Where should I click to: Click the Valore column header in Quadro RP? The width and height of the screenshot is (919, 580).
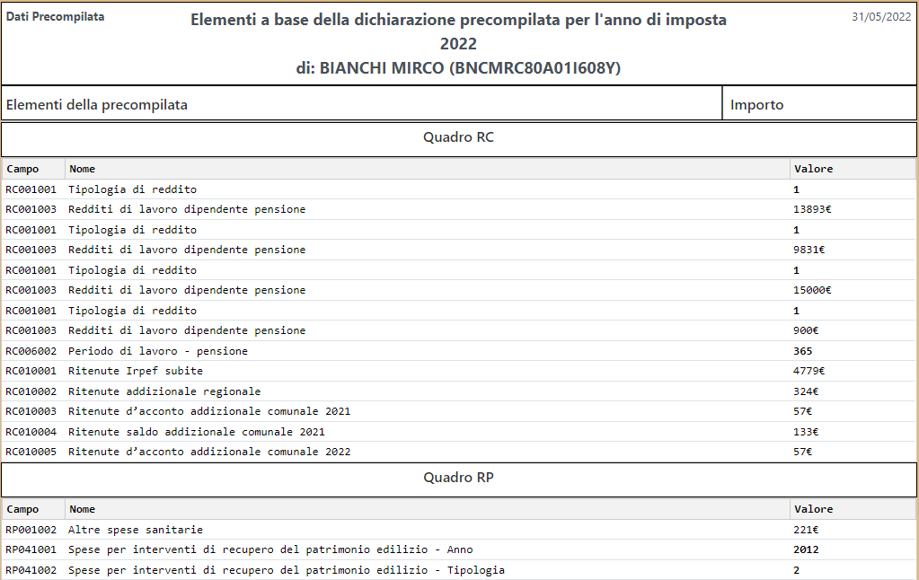click(x=813, y=509)
